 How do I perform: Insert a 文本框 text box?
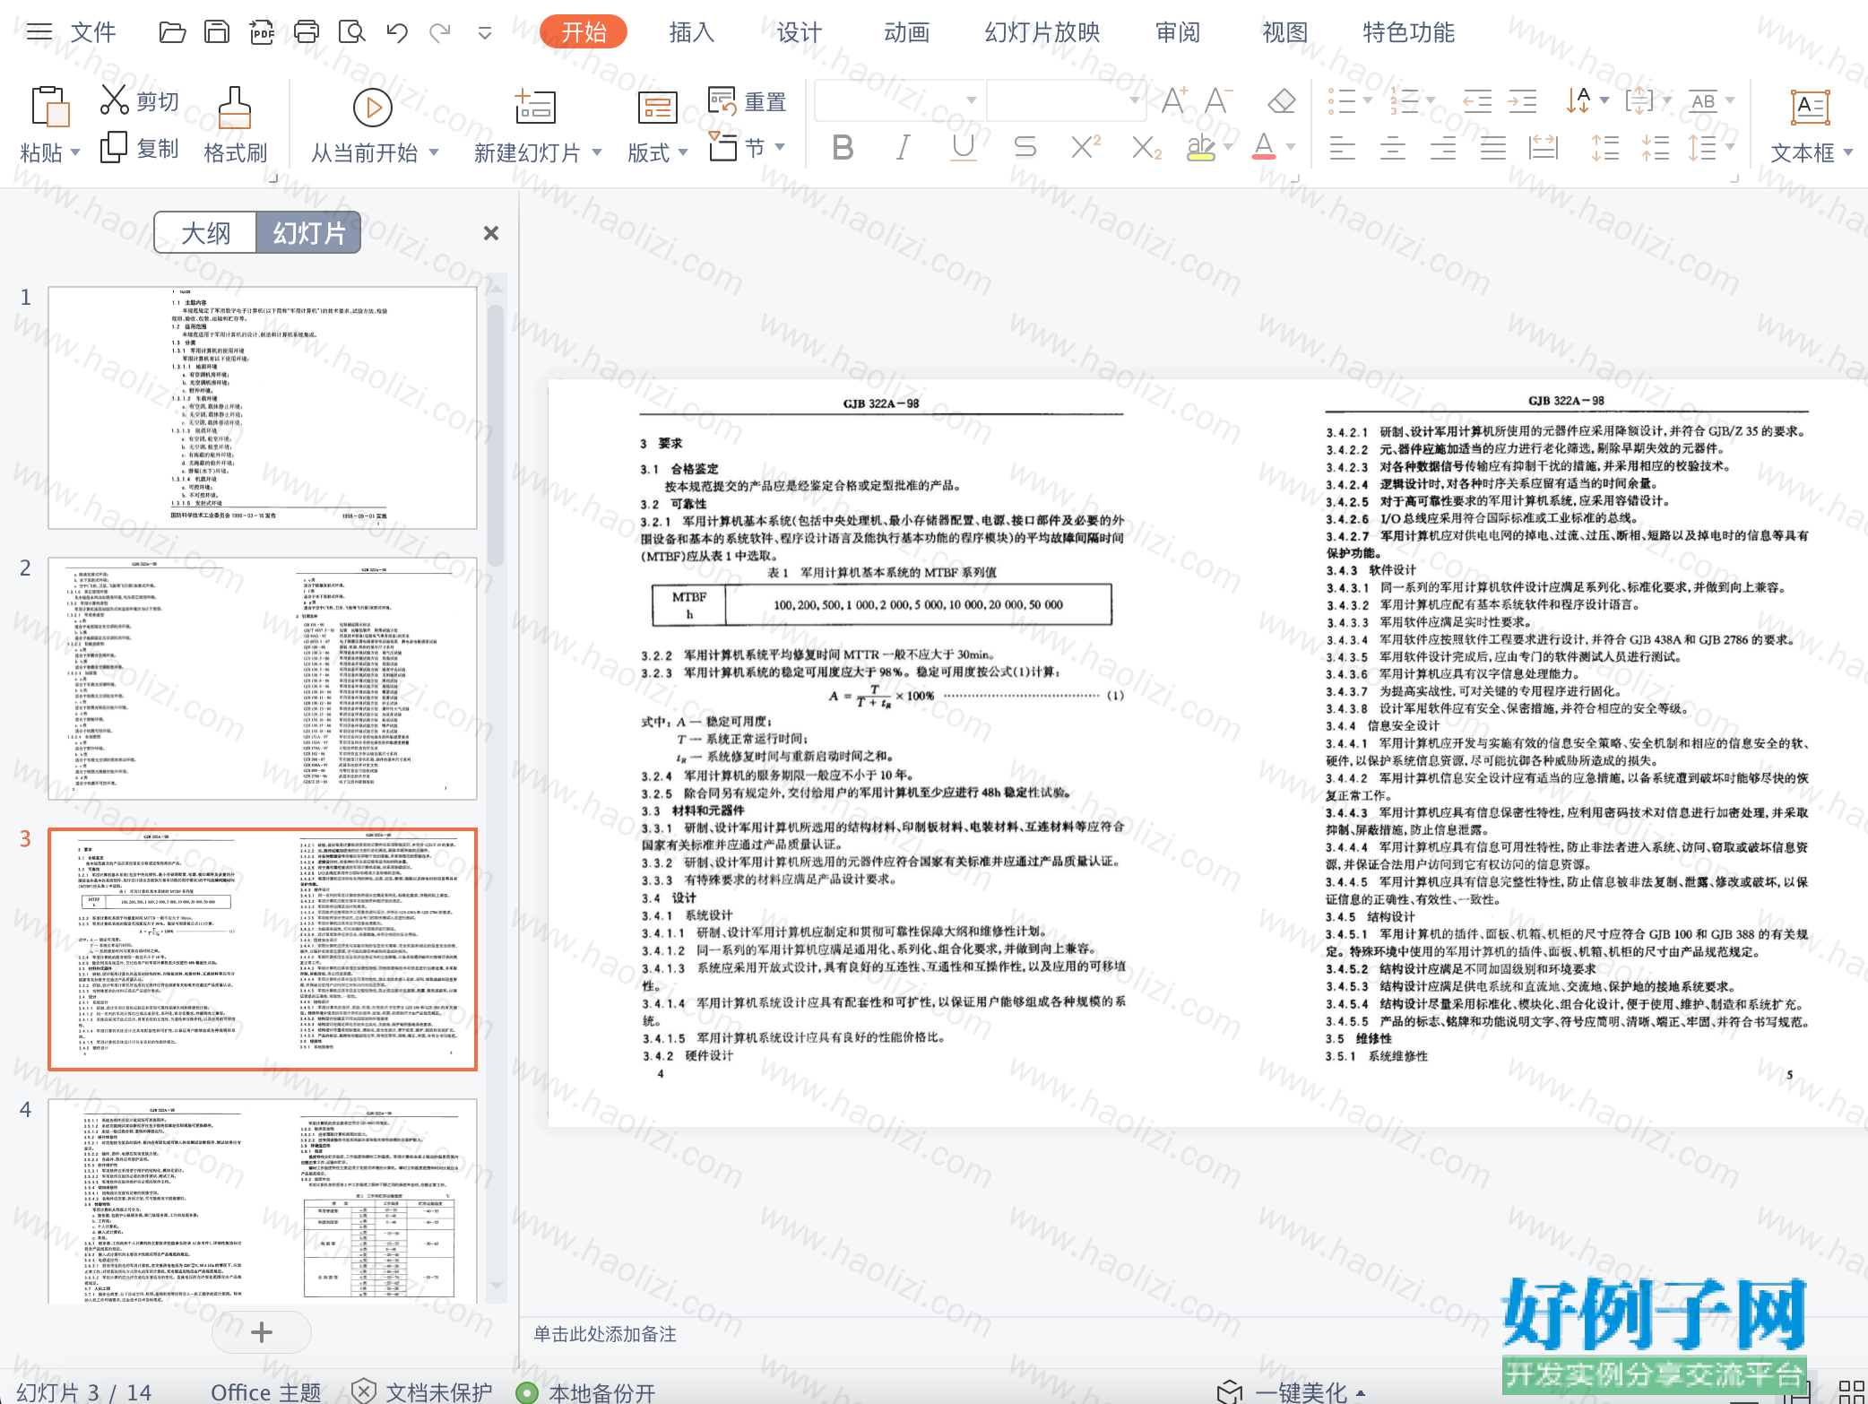(1810, 126)
